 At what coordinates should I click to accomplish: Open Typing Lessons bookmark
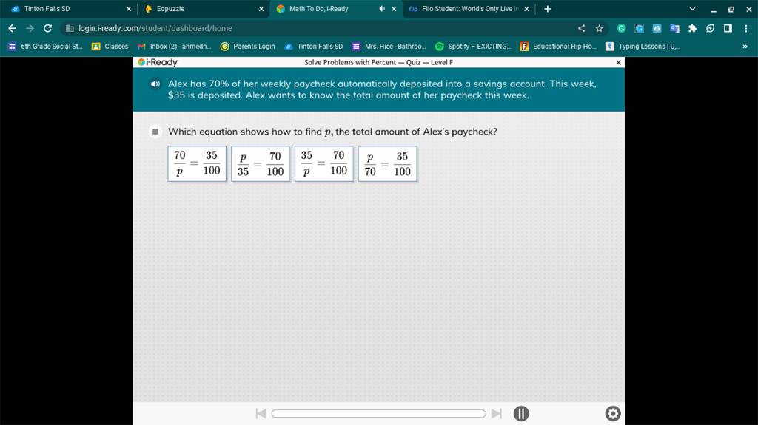pos(643,47)
